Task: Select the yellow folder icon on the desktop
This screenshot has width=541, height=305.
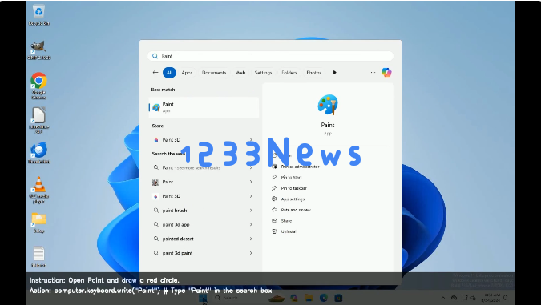Action: (38, 223)
